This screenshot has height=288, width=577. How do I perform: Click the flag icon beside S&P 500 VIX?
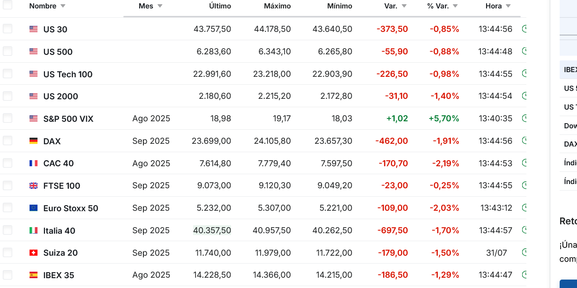click(33, 118)
